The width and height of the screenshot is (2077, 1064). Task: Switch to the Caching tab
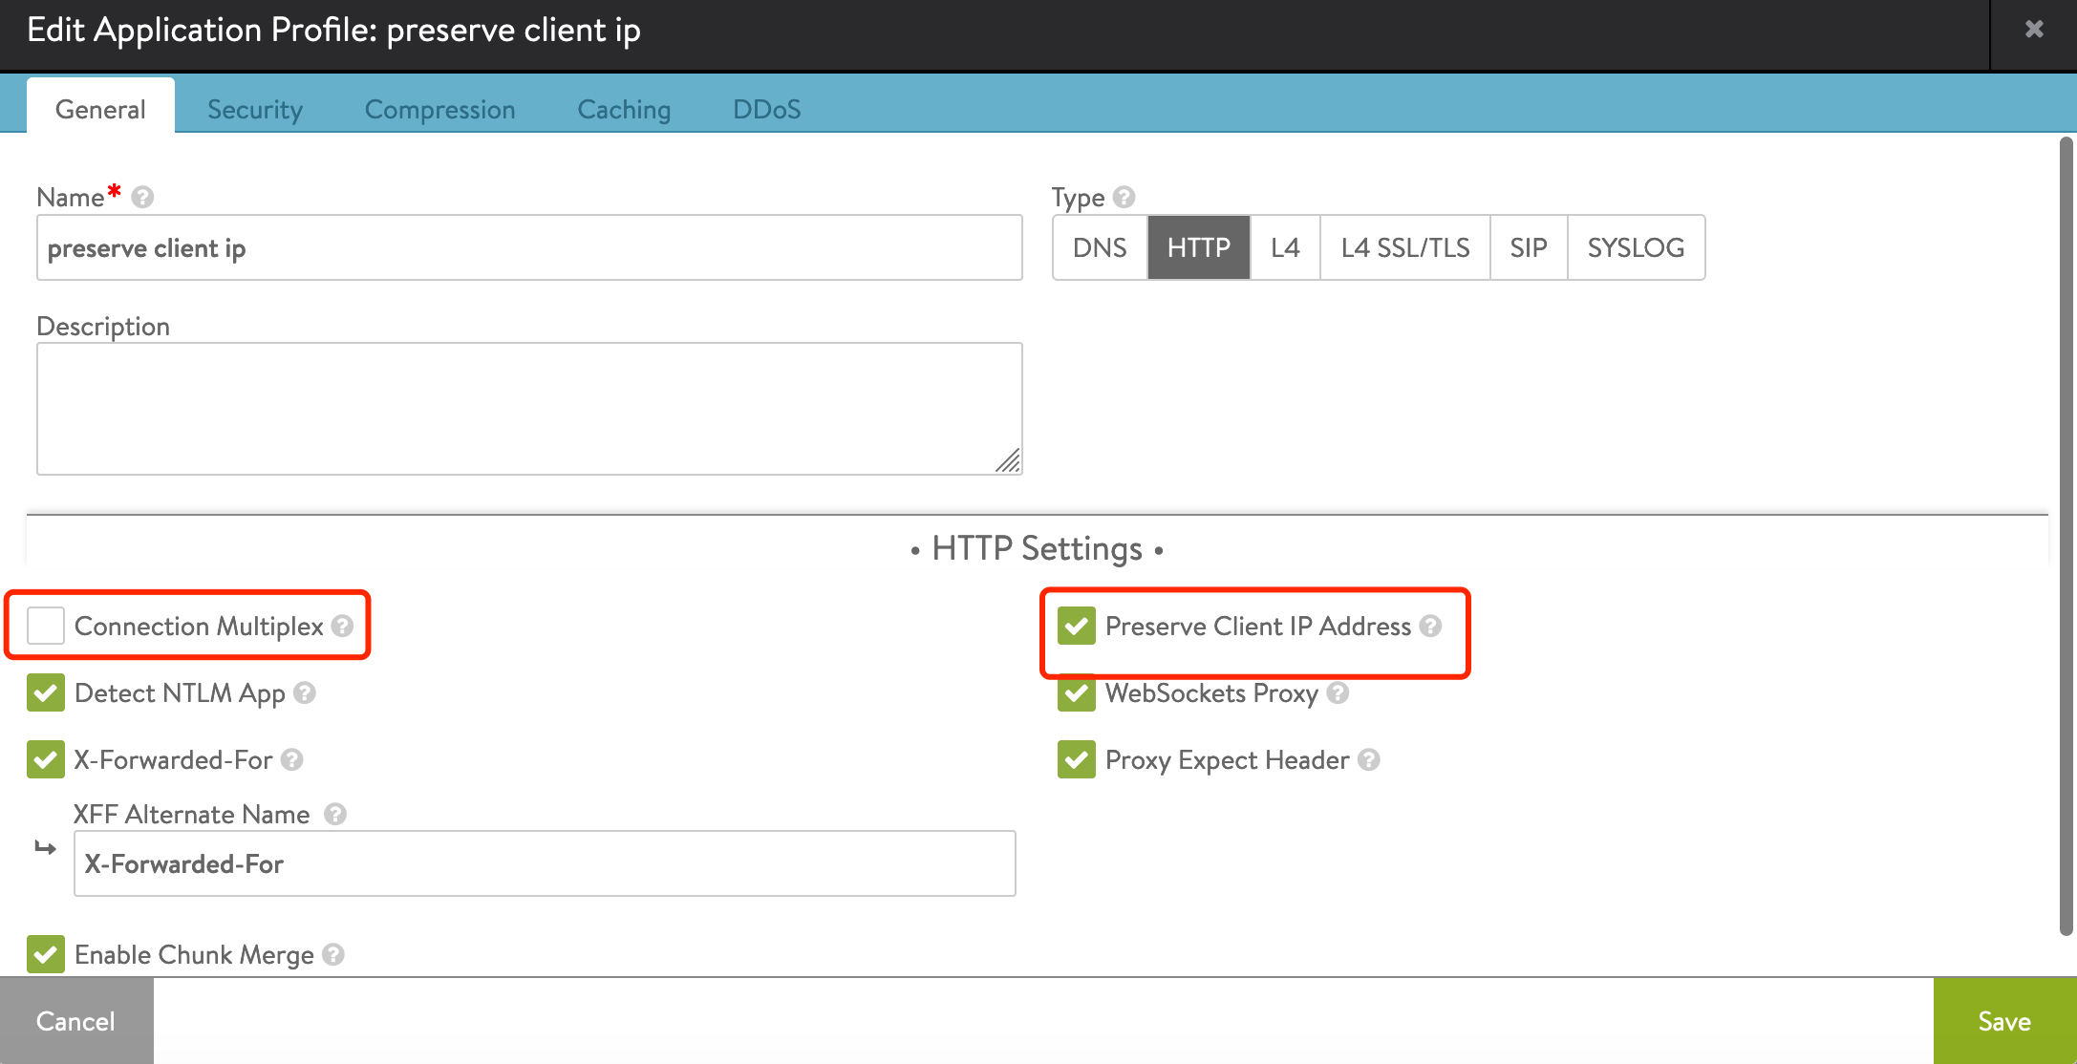pos(624,109)
